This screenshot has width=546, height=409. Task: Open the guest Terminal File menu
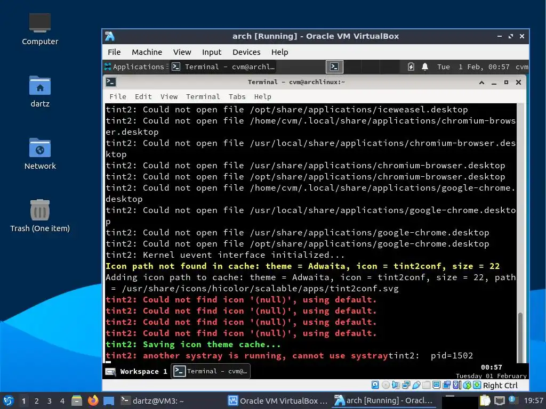(118, 97)
